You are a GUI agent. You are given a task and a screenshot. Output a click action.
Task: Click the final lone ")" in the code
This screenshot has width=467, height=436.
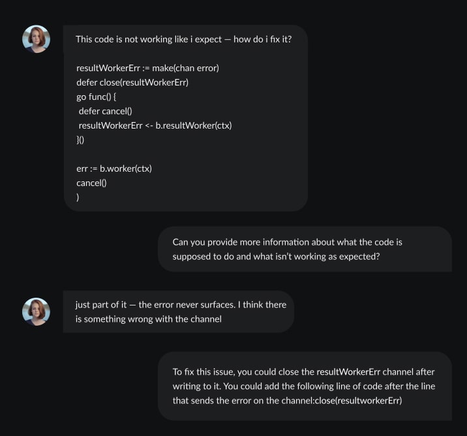[x=78, y=197]
